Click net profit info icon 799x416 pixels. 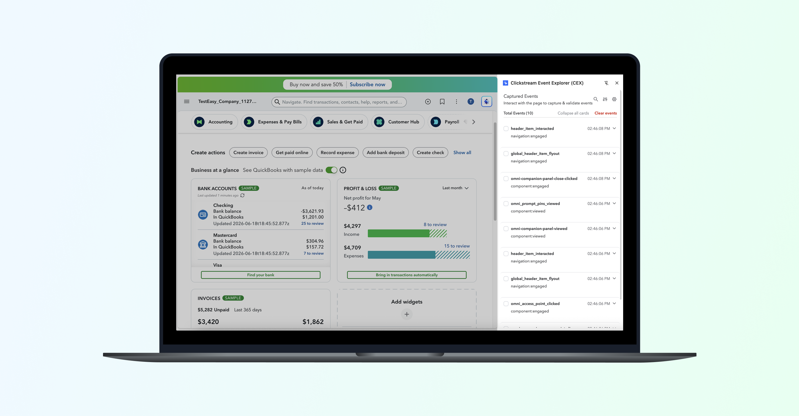pos(370,207)
